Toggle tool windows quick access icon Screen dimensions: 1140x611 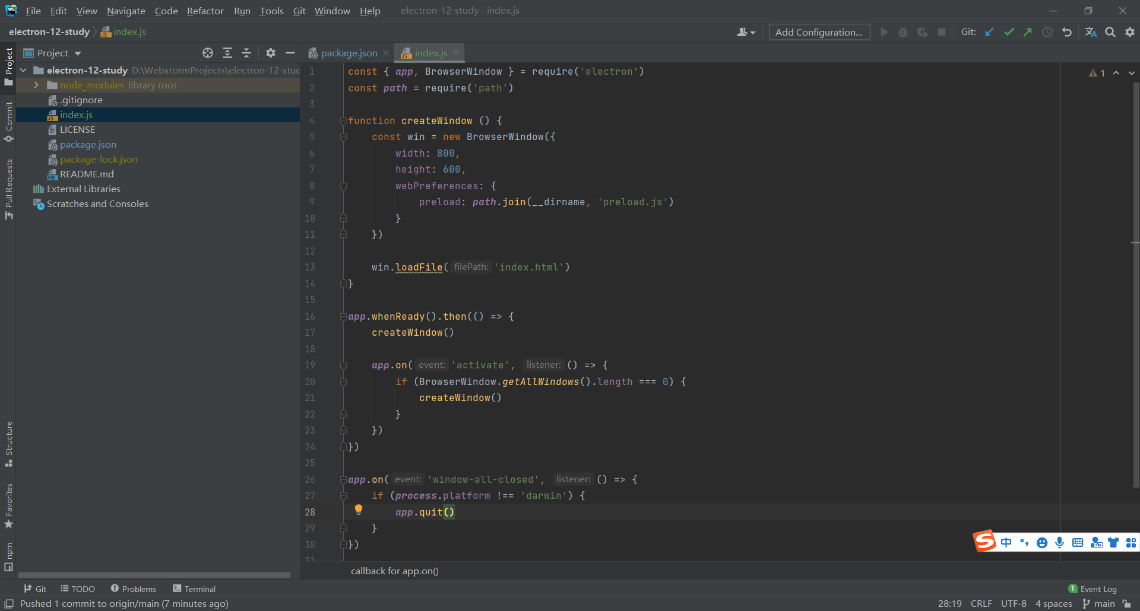pyautogui.click(x=9, y=604)
